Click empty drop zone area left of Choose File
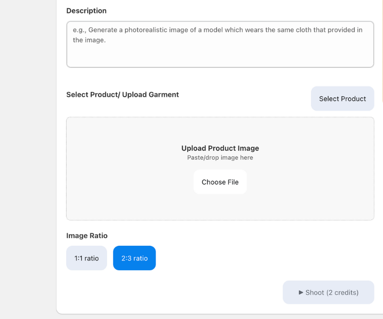The image size is (383, 319). click(x=129, y=182)
